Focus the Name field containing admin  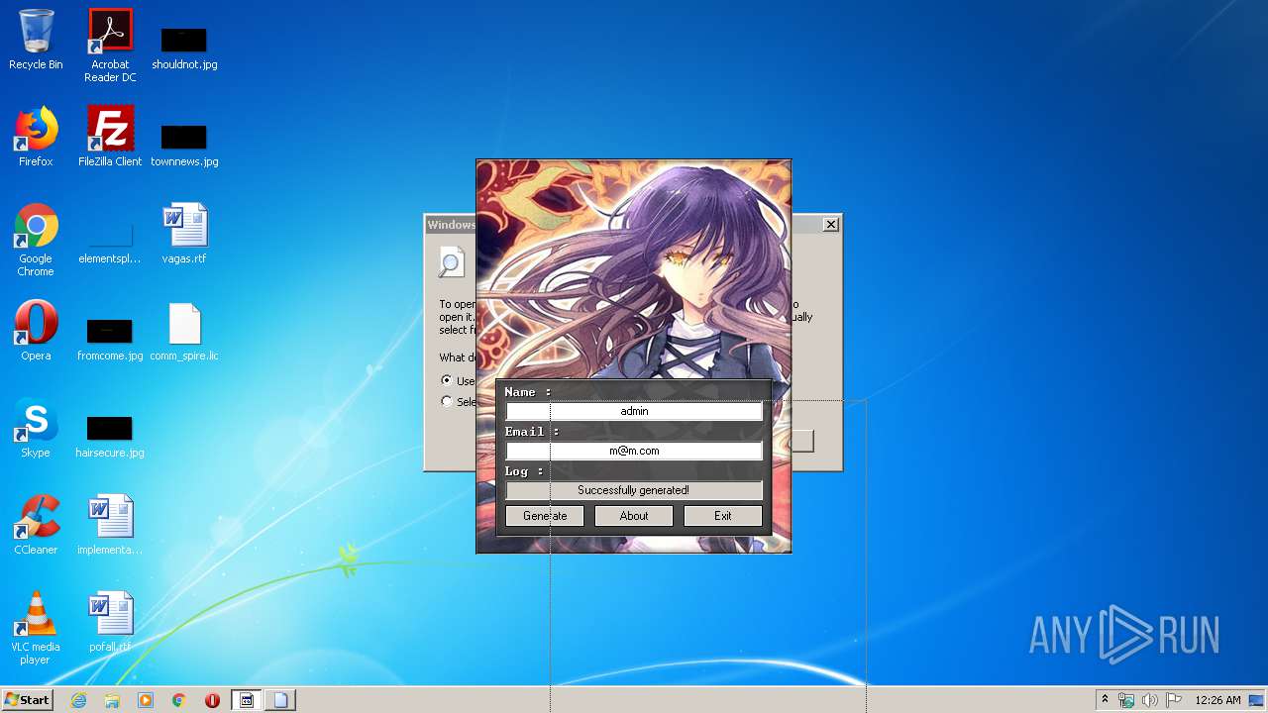[x=634, y=411]
